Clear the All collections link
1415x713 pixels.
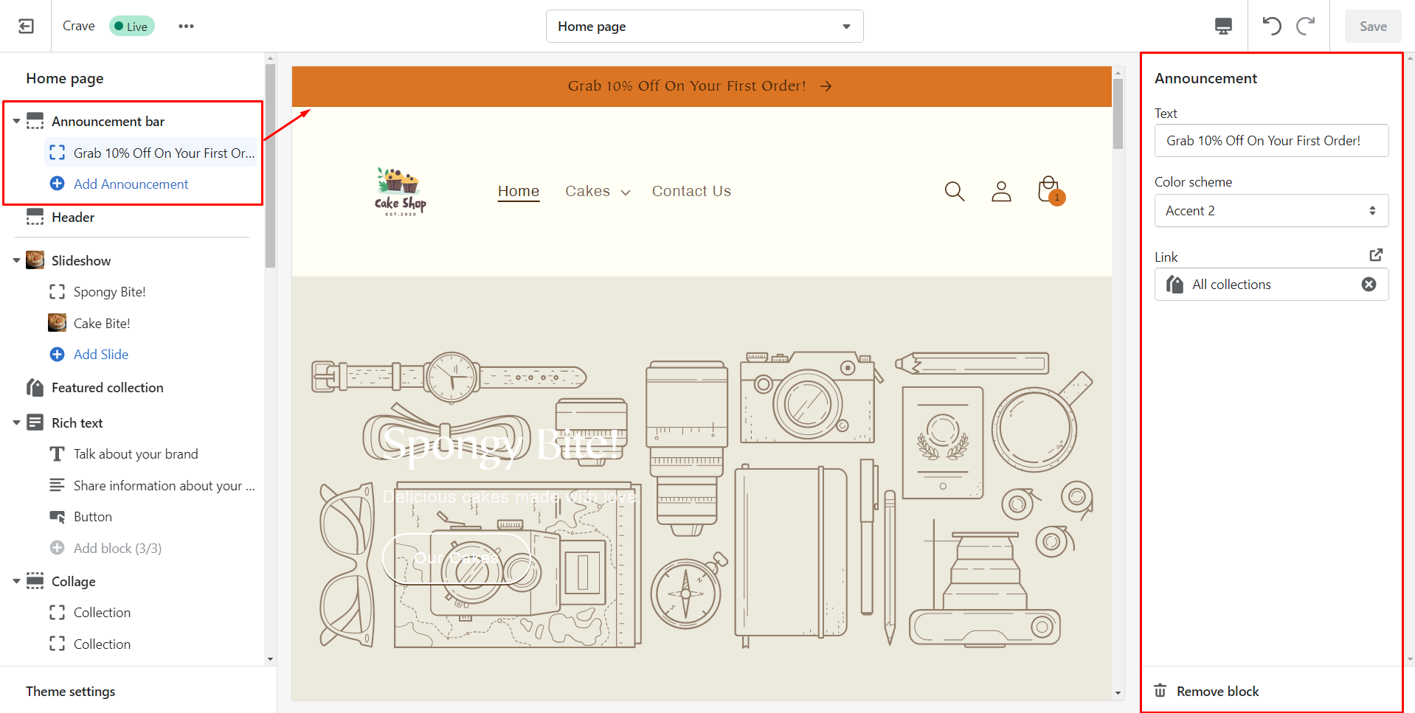(x=1369, y=285)
